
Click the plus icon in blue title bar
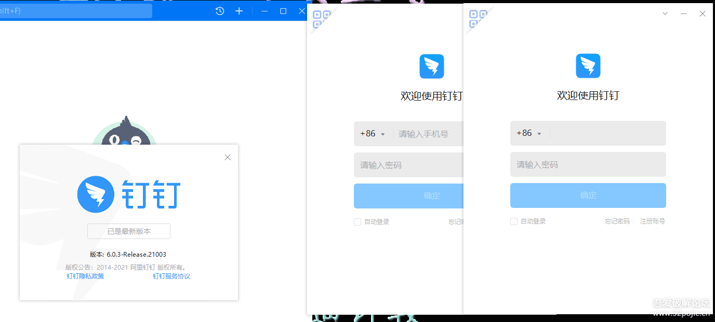point(239,11)
